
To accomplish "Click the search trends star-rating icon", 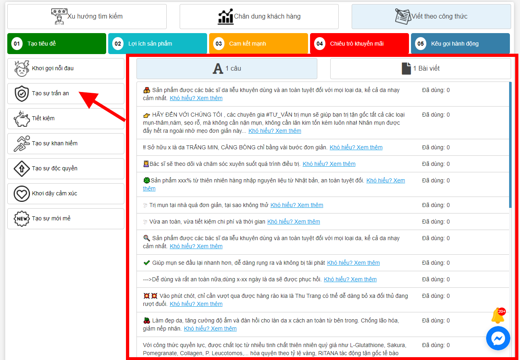I will [x=59, y=17].
